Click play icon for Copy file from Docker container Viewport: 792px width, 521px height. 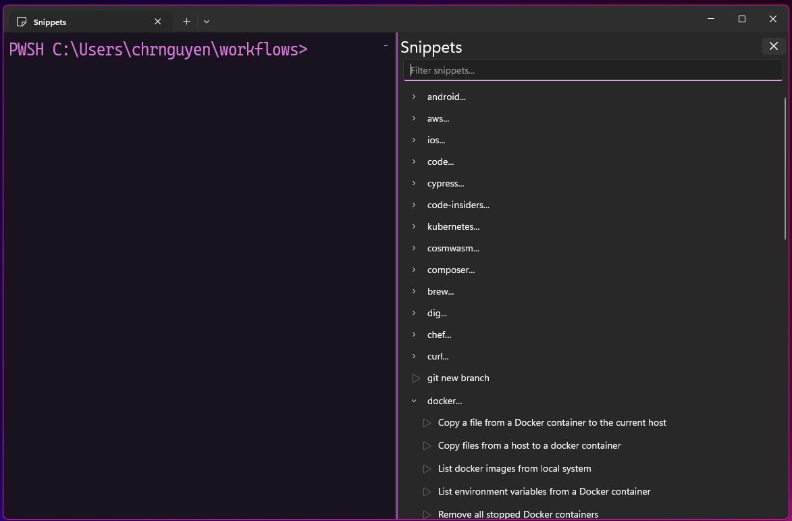[x=427, y=423]
